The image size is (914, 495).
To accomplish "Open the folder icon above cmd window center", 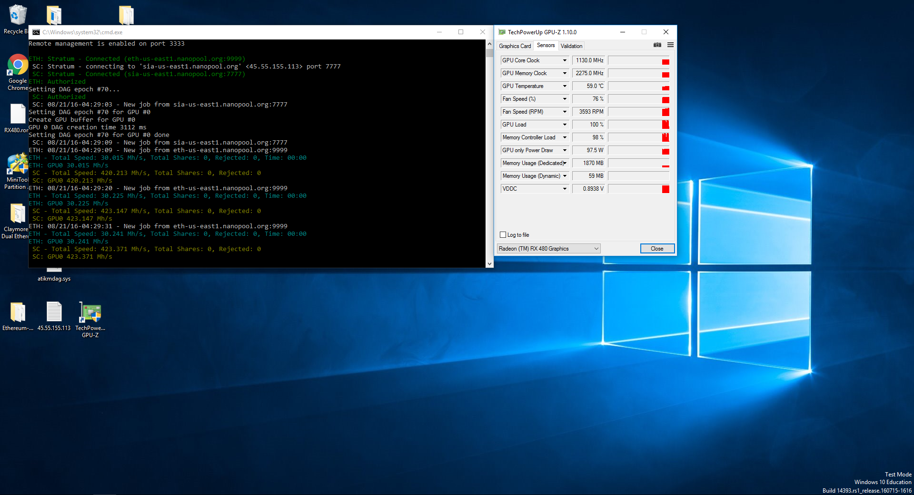I will [126, 15].
